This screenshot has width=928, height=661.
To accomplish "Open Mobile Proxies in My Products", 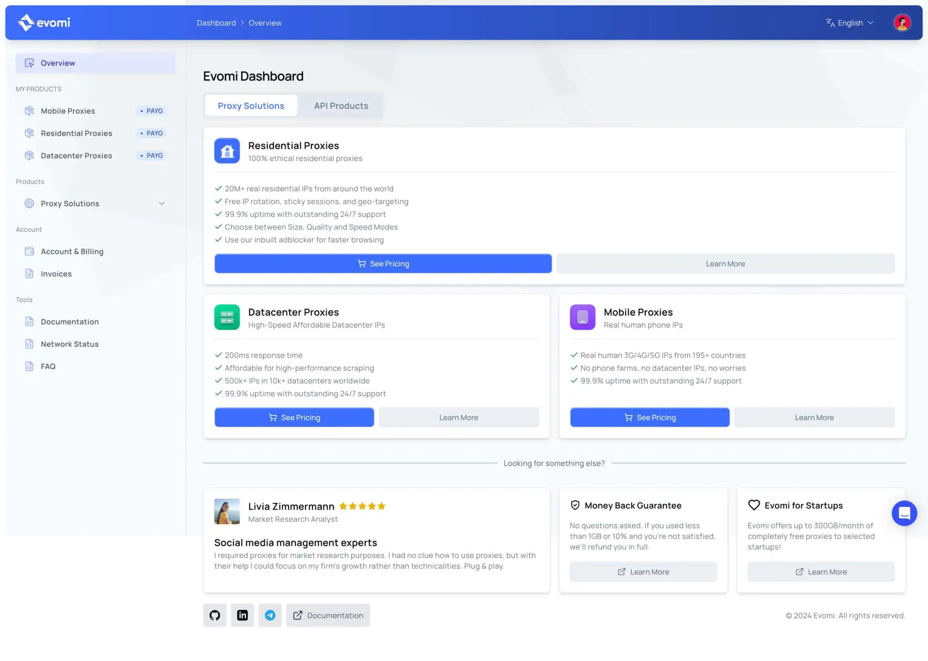I will pos(95,111).
